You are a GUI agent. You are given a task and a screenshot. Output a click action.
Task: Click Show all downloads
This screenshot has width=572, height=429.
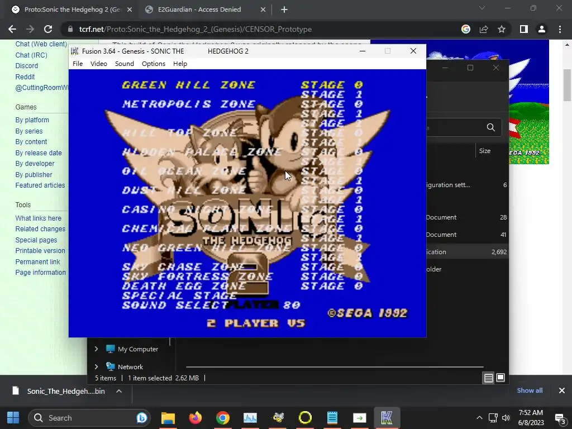click(530, 390)
